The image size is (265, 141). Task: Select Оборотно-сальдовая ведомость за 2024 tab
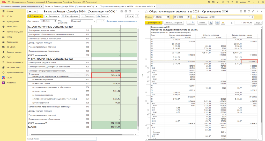126,6
